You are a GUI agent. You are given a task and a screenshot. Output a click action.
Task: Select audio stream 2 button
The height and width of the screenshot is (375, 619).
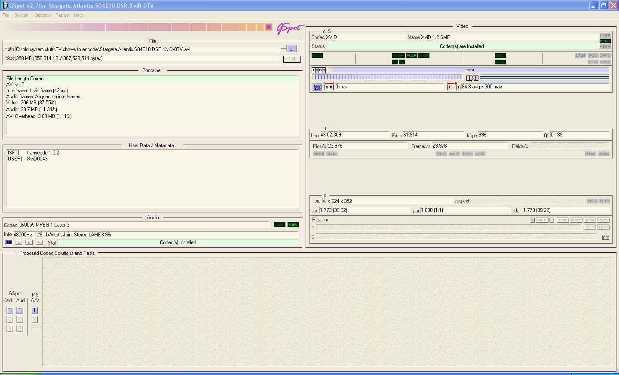[18, 242]
